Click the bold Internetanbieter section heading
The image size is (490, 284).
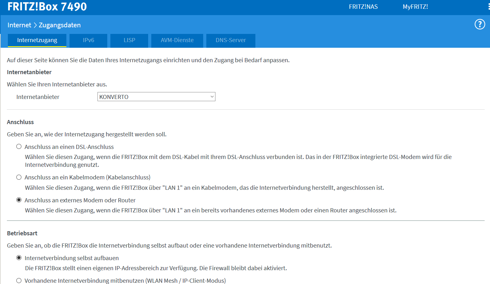[29, 72]
